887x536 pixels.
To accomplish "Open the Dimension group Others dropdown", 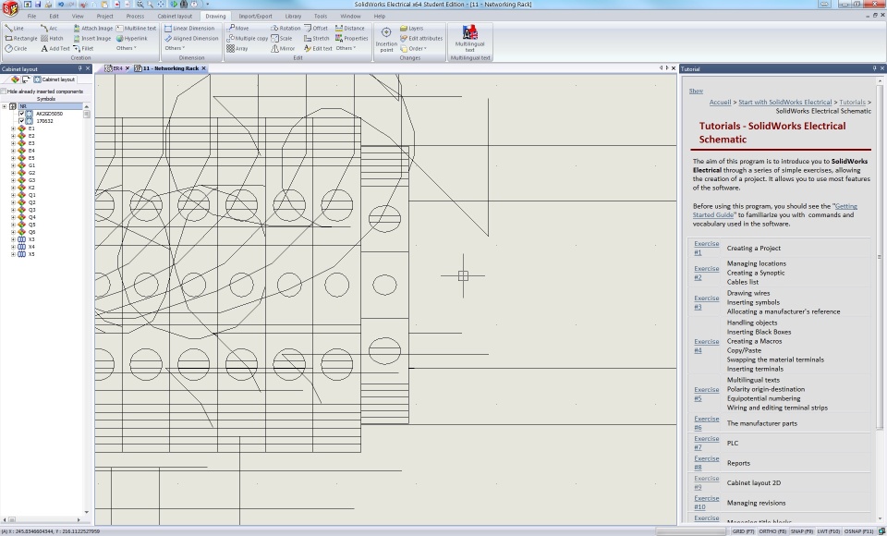I will point(175,48).
